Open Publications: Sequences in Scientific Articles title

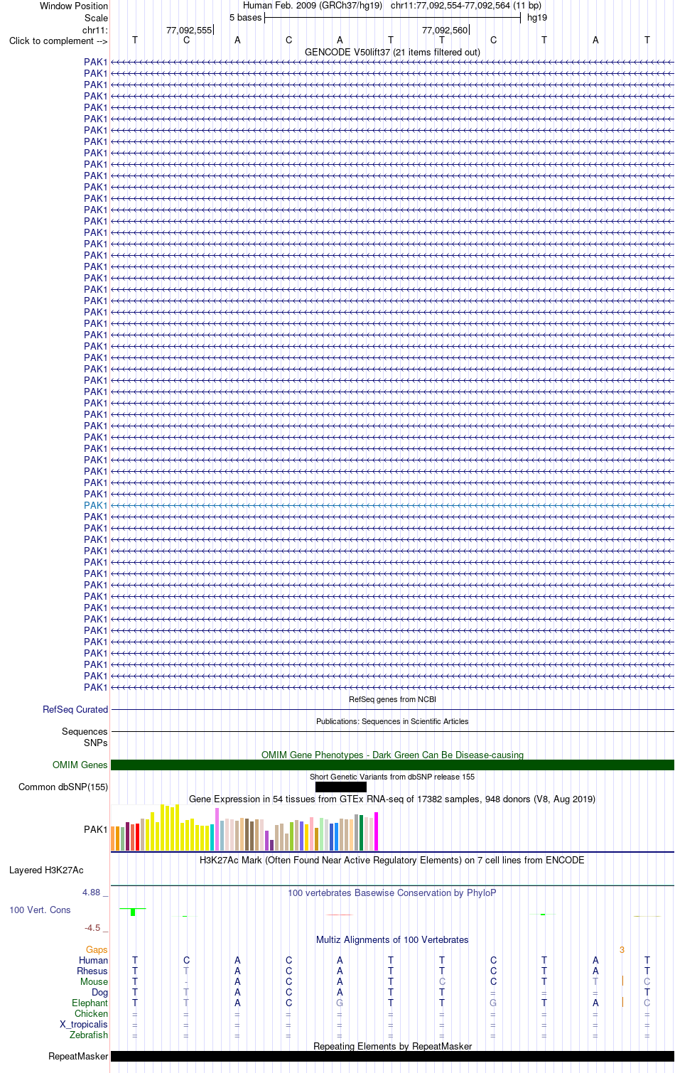coord(392,721)
